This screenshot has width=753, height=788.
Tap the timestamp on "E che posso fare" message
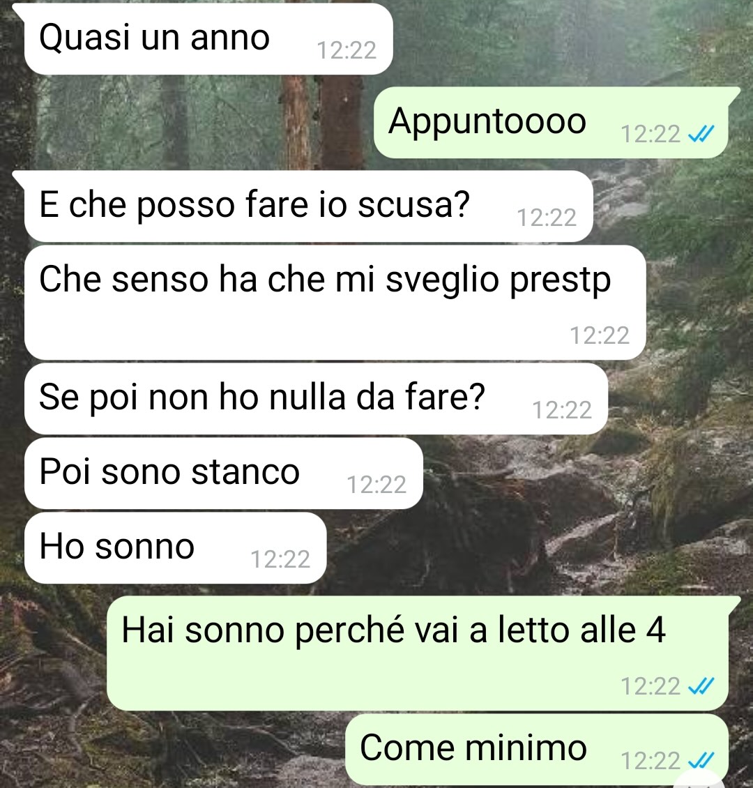pos(547,218)
